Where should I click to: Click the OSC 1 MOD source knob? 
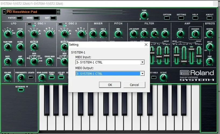[x=34, y=61]
